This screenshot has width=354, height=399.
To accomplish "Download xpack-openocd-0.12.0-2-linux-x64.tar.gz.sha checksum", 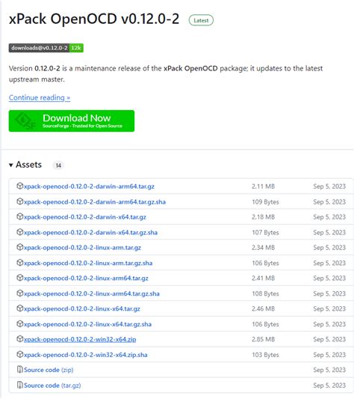I will click(87, 324).
